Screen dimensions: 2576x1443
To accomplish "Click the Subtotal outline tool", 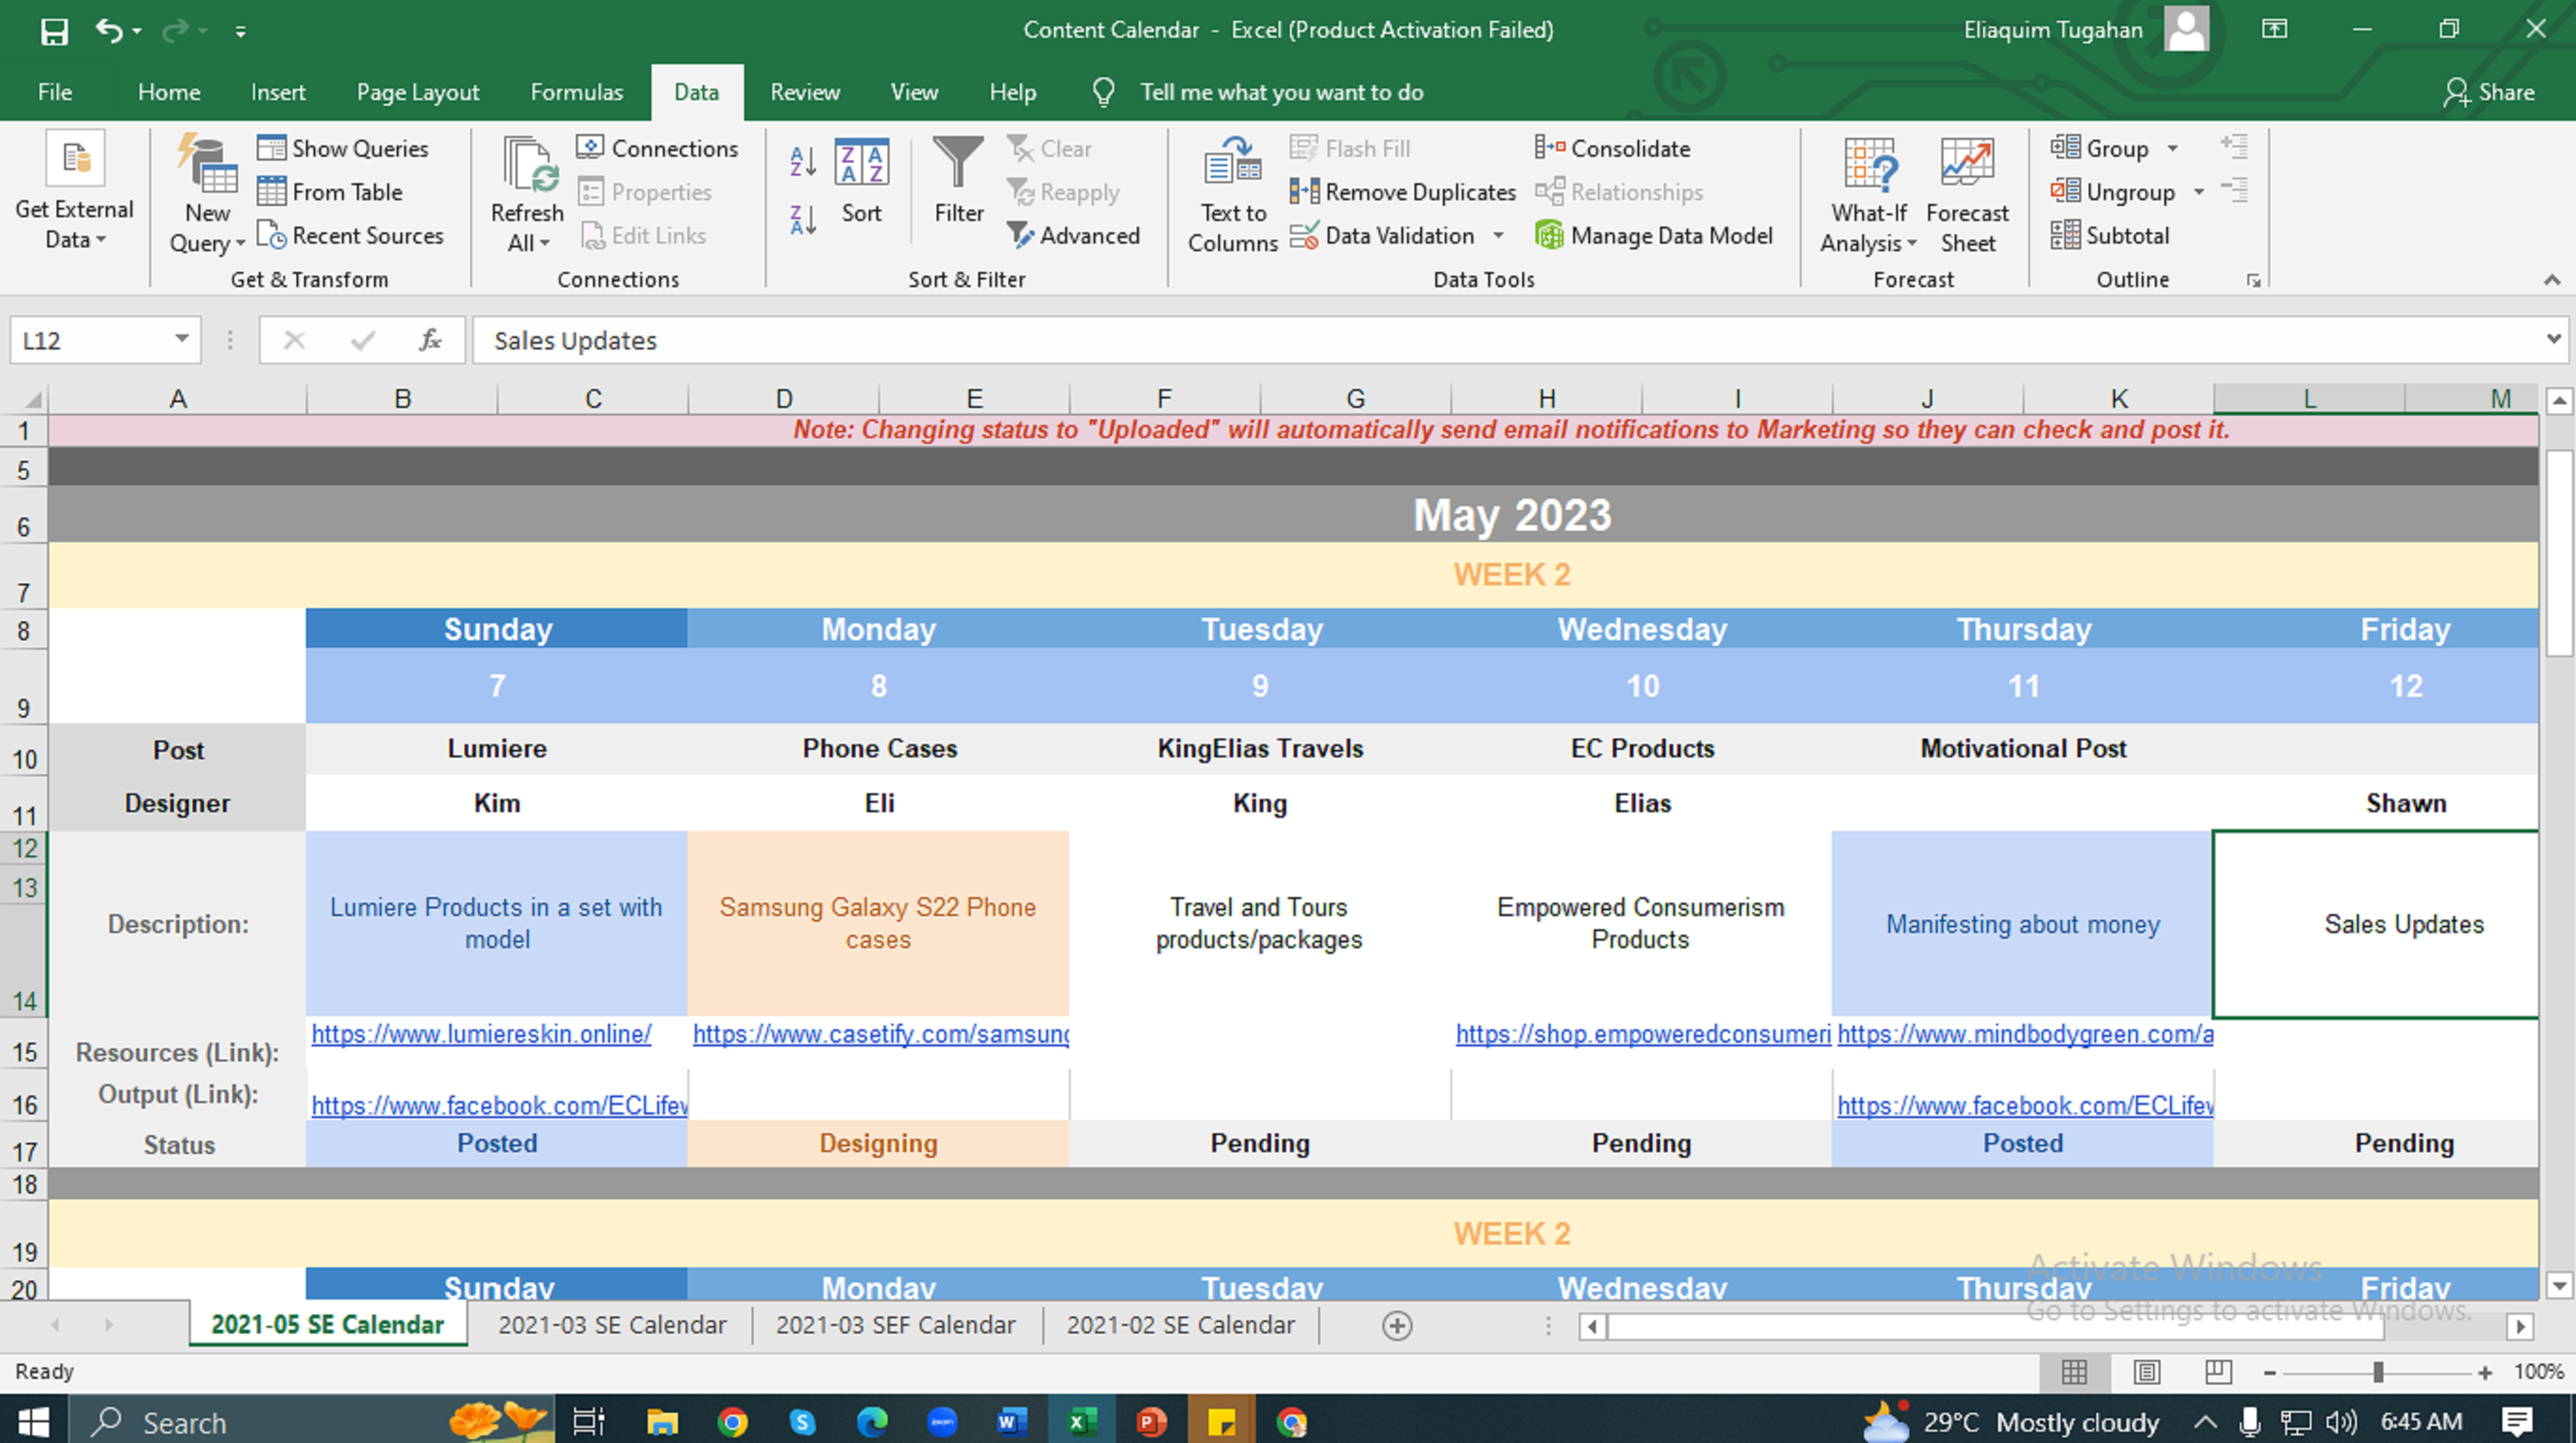I will pyautogui.click(x=2110, y=236).
